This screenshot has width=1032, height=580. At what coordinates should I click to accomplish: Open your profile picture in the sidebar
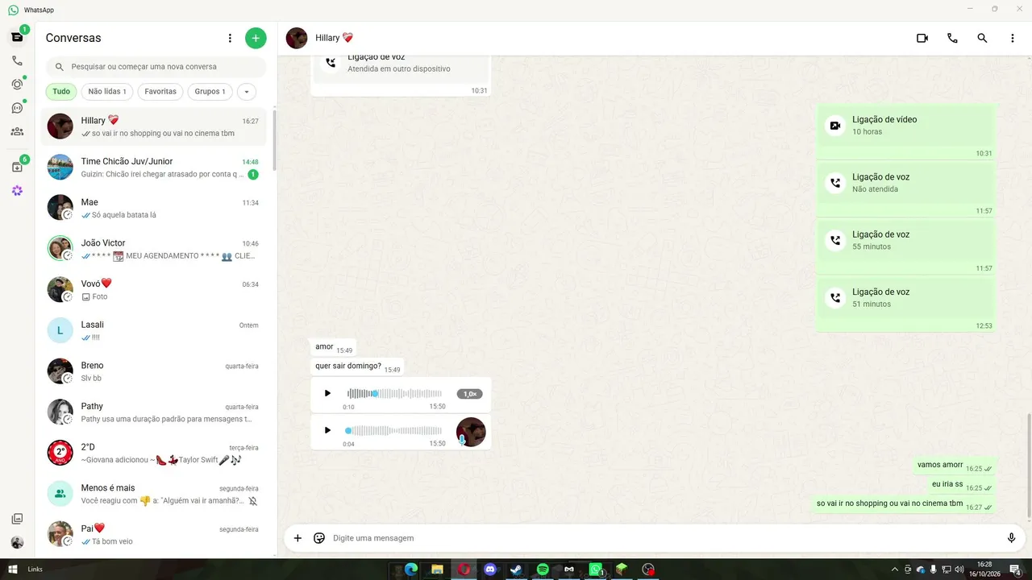click(x=17, y=543)
